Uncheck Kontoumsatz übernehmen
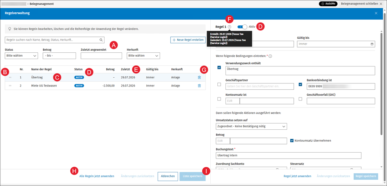Image resolution: width=387 pixels, height=186 pixels. coord(292,140)
